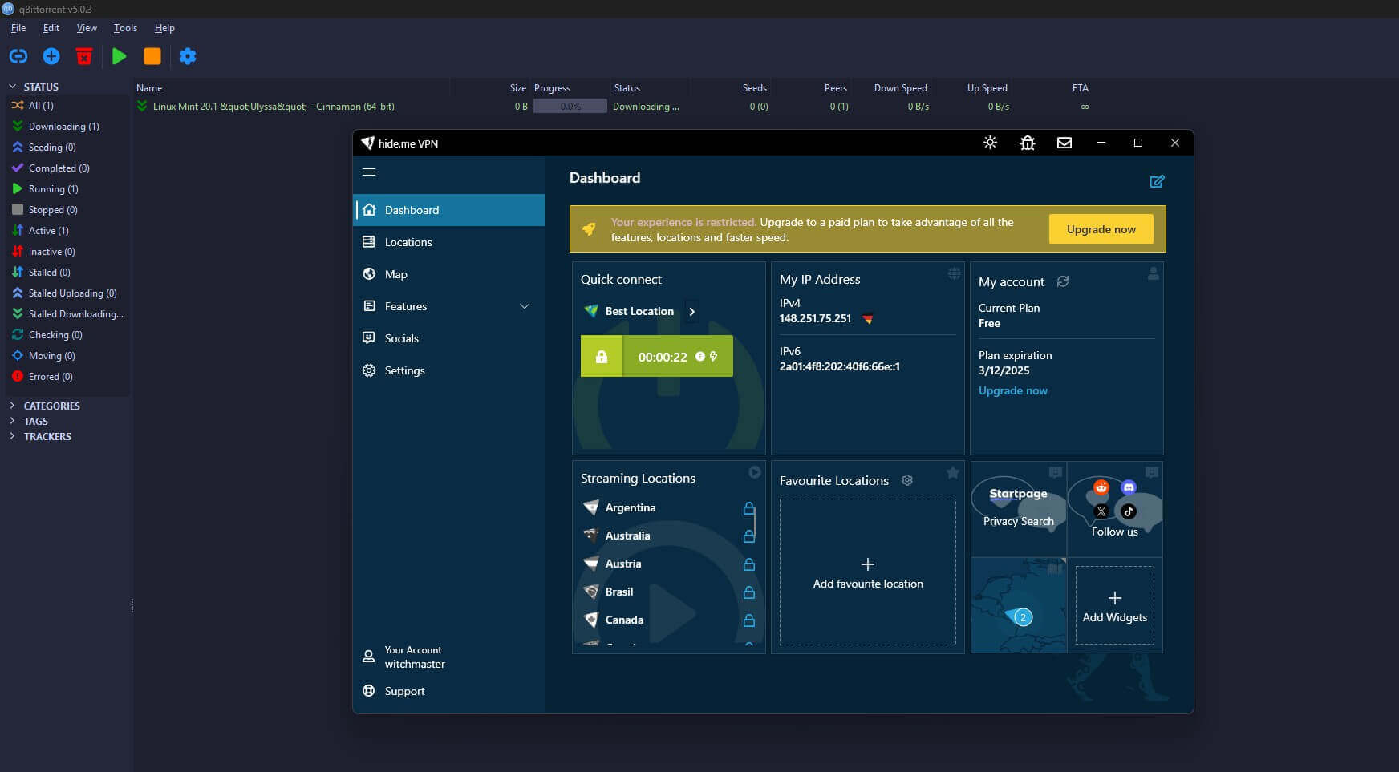Toggle hide.me light theme sun icon
The image size is (1399, 772).
click(990, 143)
